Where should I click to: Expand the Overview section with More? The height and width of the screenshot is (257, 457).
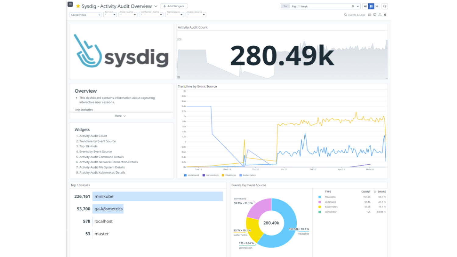coord(120,116)
